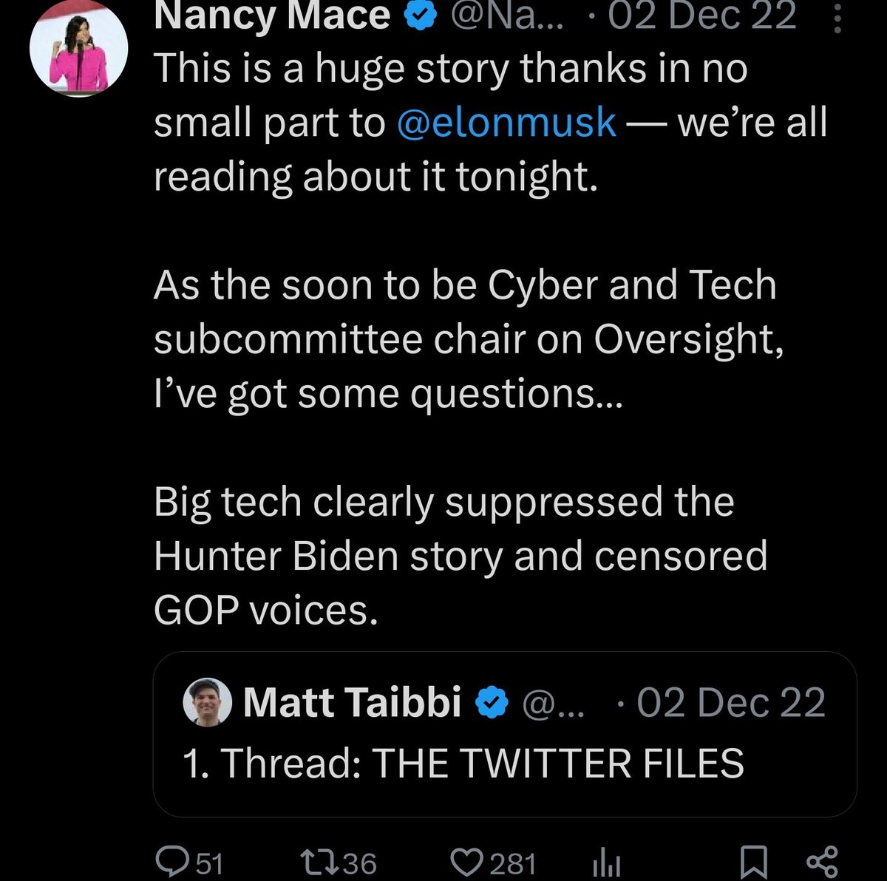Open the three-dot more options menu
Image resolution: width=887 pixels, height=881 pixels.
837,18
